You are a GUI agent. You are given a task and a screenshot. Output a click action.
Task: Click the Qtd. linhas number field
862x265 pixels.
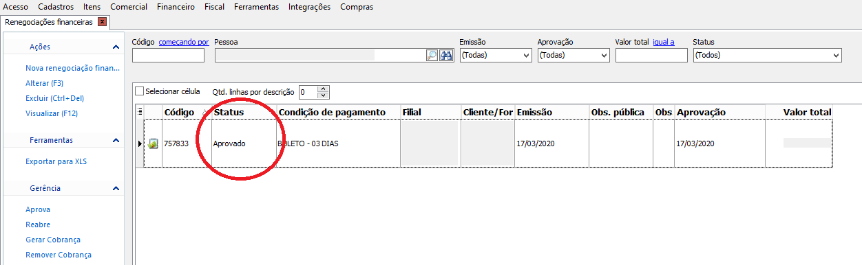(308, 92)
